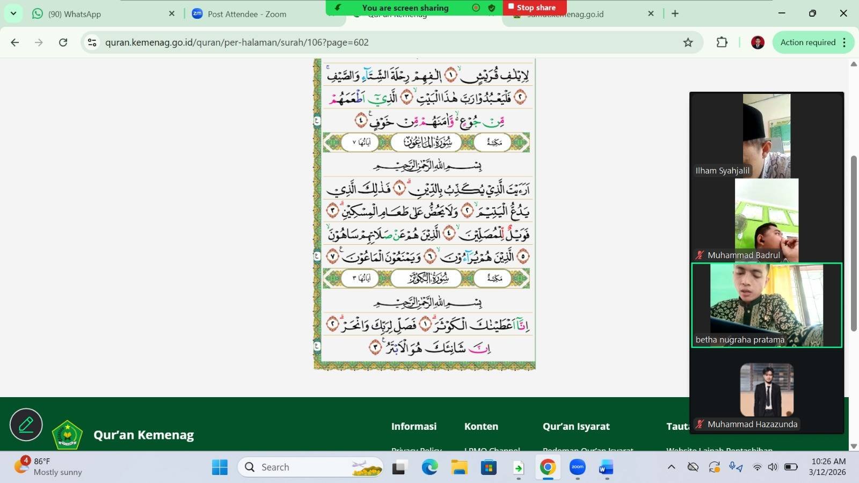Open the Chrome extensions puzzle icon

coord(722,42)
